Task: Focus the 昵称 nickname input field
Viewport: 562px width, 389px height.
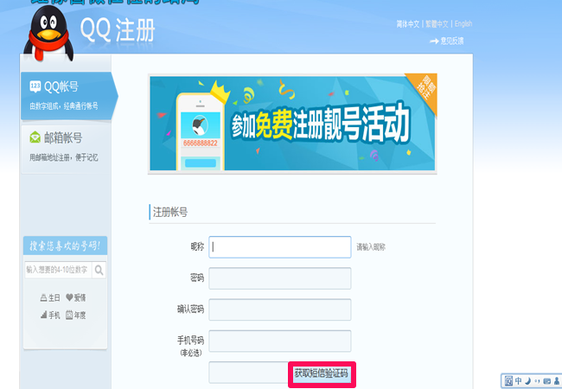Action: (279, 246)
